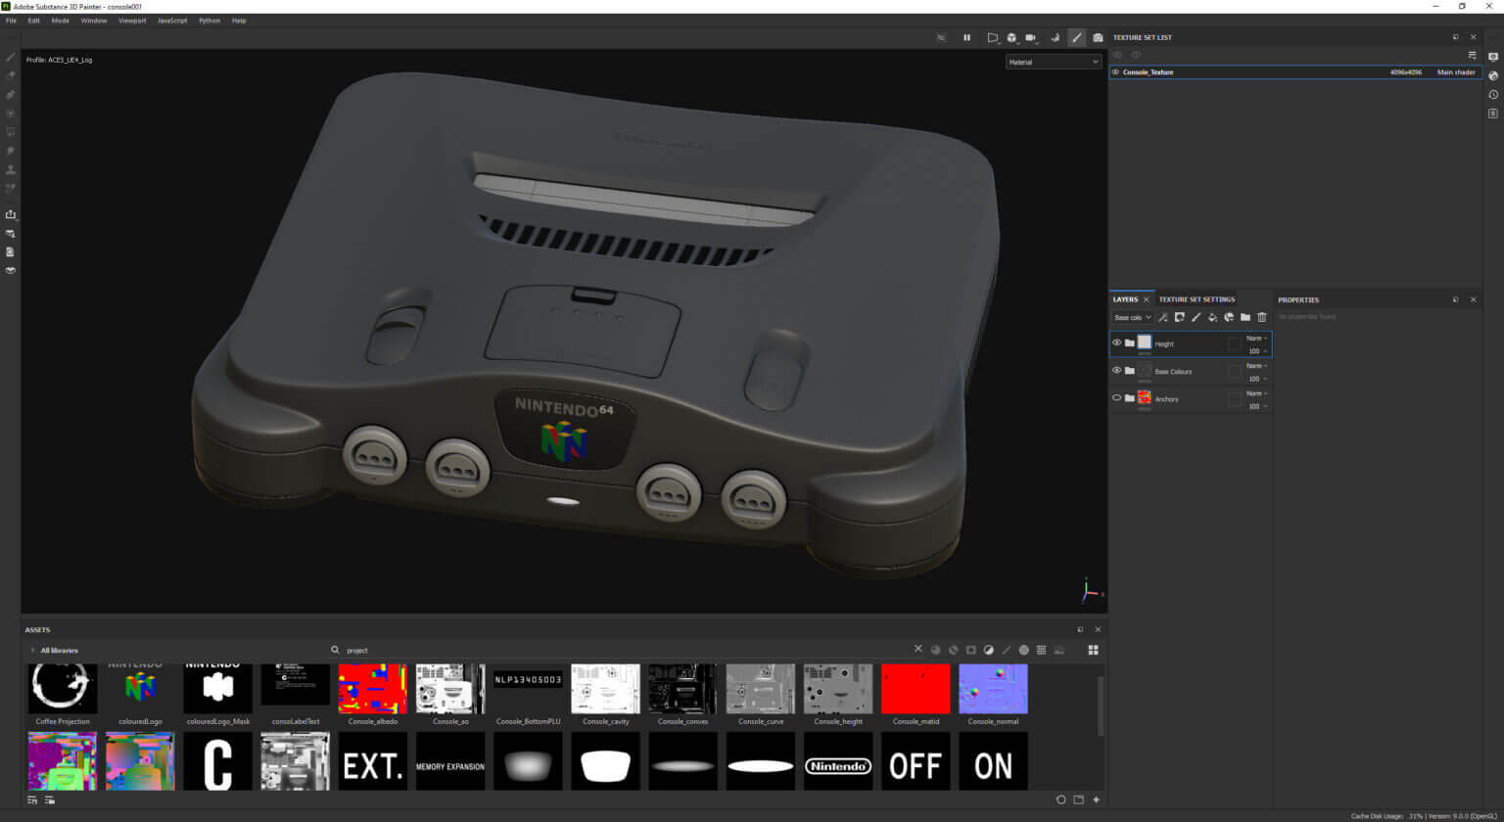1504x822 pixels.
Task: Switch to rendering mode camera icon
Action: pos(1098,37)
